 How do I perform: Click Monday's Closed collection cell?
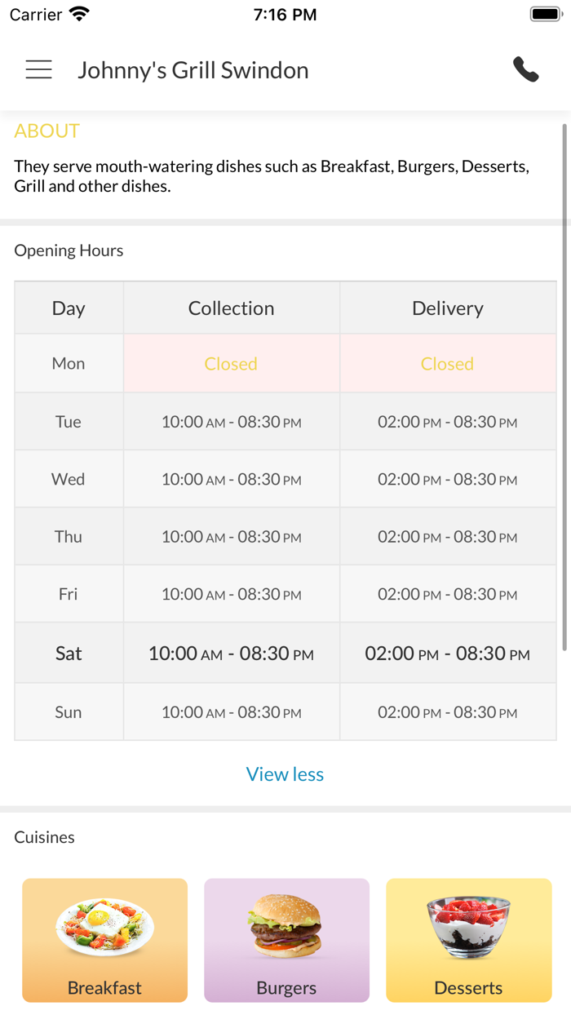231,364
